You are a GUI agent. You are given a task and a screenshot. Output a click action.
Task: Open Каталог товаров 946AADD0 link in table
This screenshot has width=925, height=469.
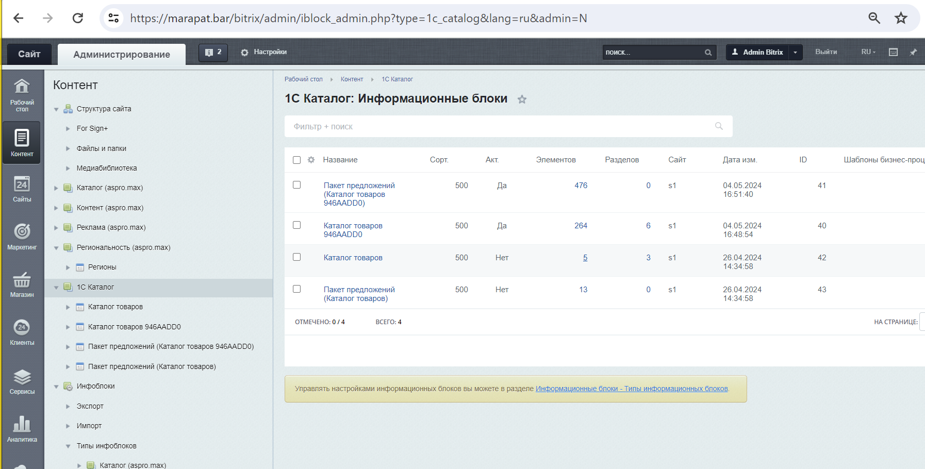click(353, 230)
